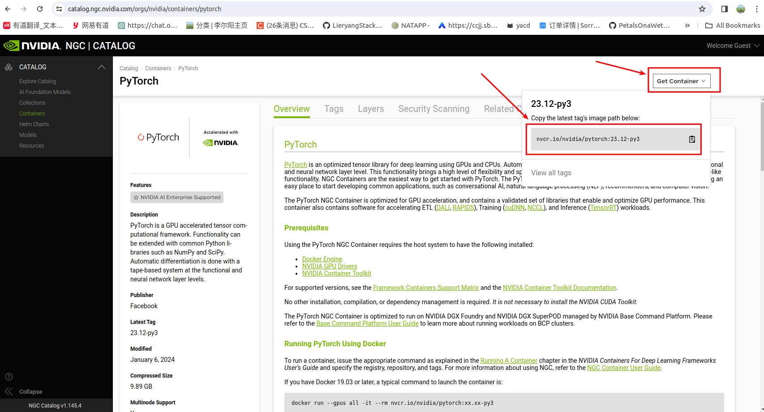Reload the NGC catalog page
Viewport: 764px width, 412px height.
pos(40,9)
